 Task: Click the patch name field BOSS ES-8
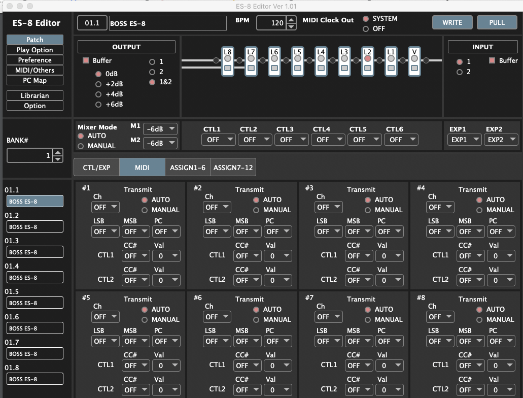click(168, 23)
